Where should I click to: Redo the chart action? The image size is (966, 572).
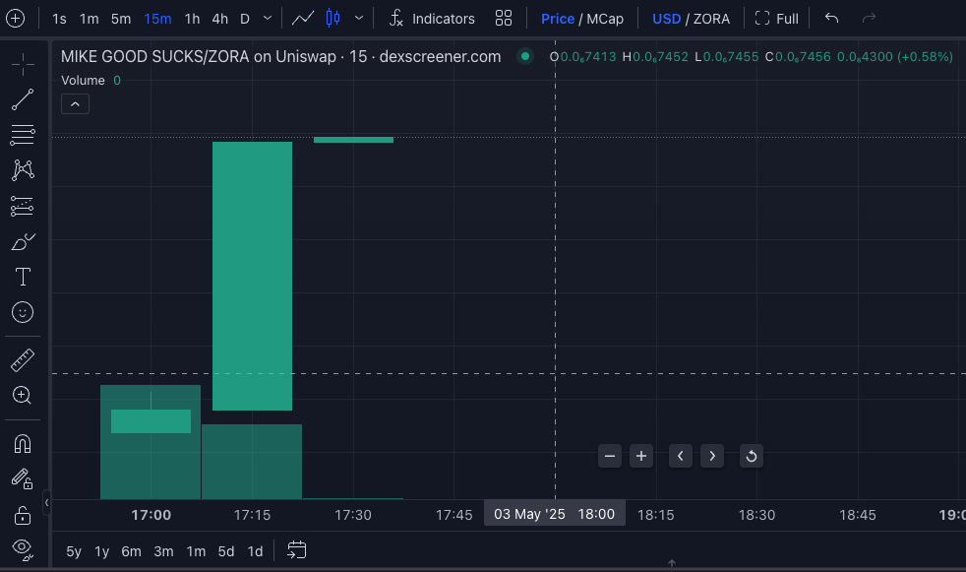point(869,19)
